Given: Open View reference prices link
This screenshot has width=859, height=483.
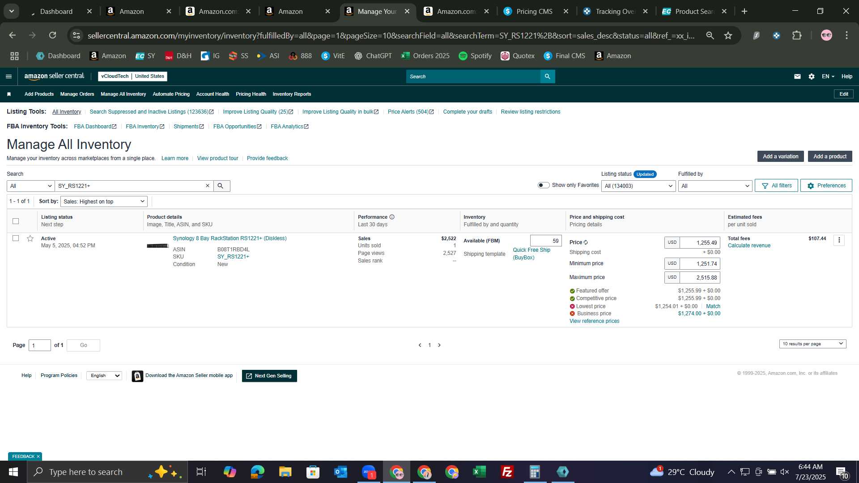Looking at the screenshot, I should tap(594, 321).
